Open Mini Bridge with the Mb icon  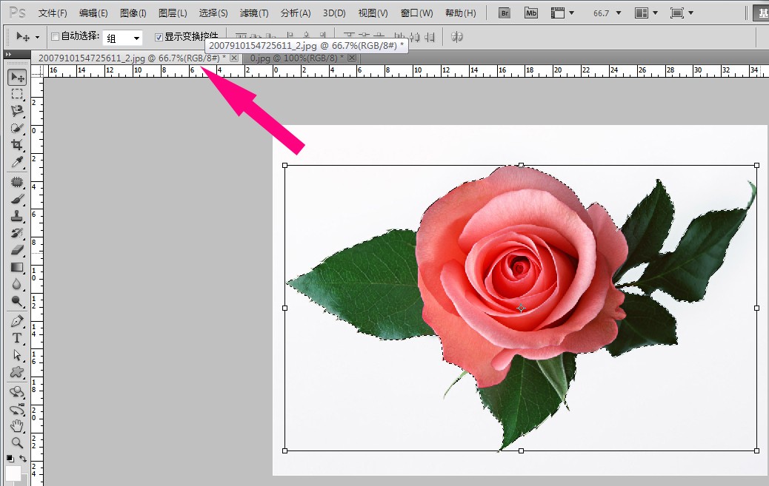(531, 13)
